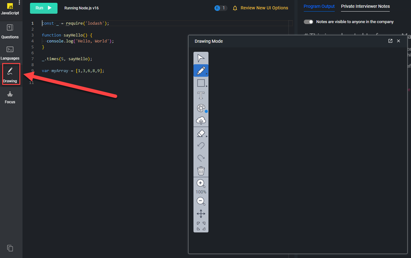The width and height of the screenshot is (411, 258).
Task: Redo the drawing action
Action: click(x=201, y=158)
